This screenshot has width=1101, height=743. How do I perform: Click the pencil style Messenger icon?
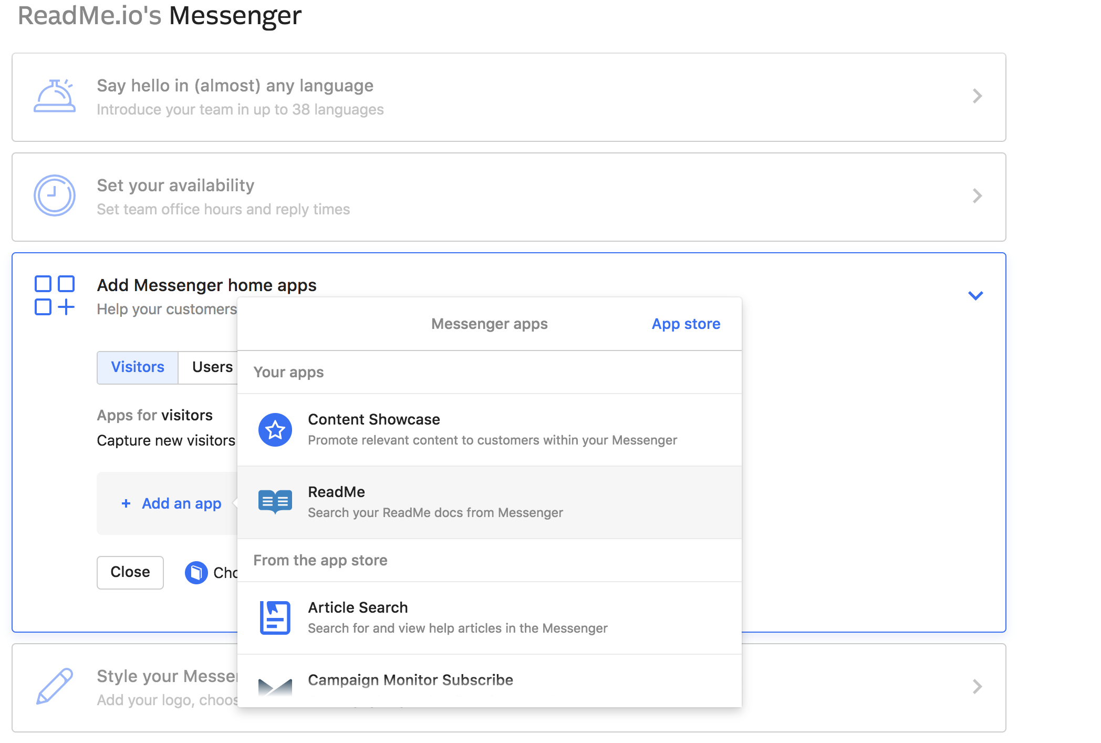(x=55, y=686)
